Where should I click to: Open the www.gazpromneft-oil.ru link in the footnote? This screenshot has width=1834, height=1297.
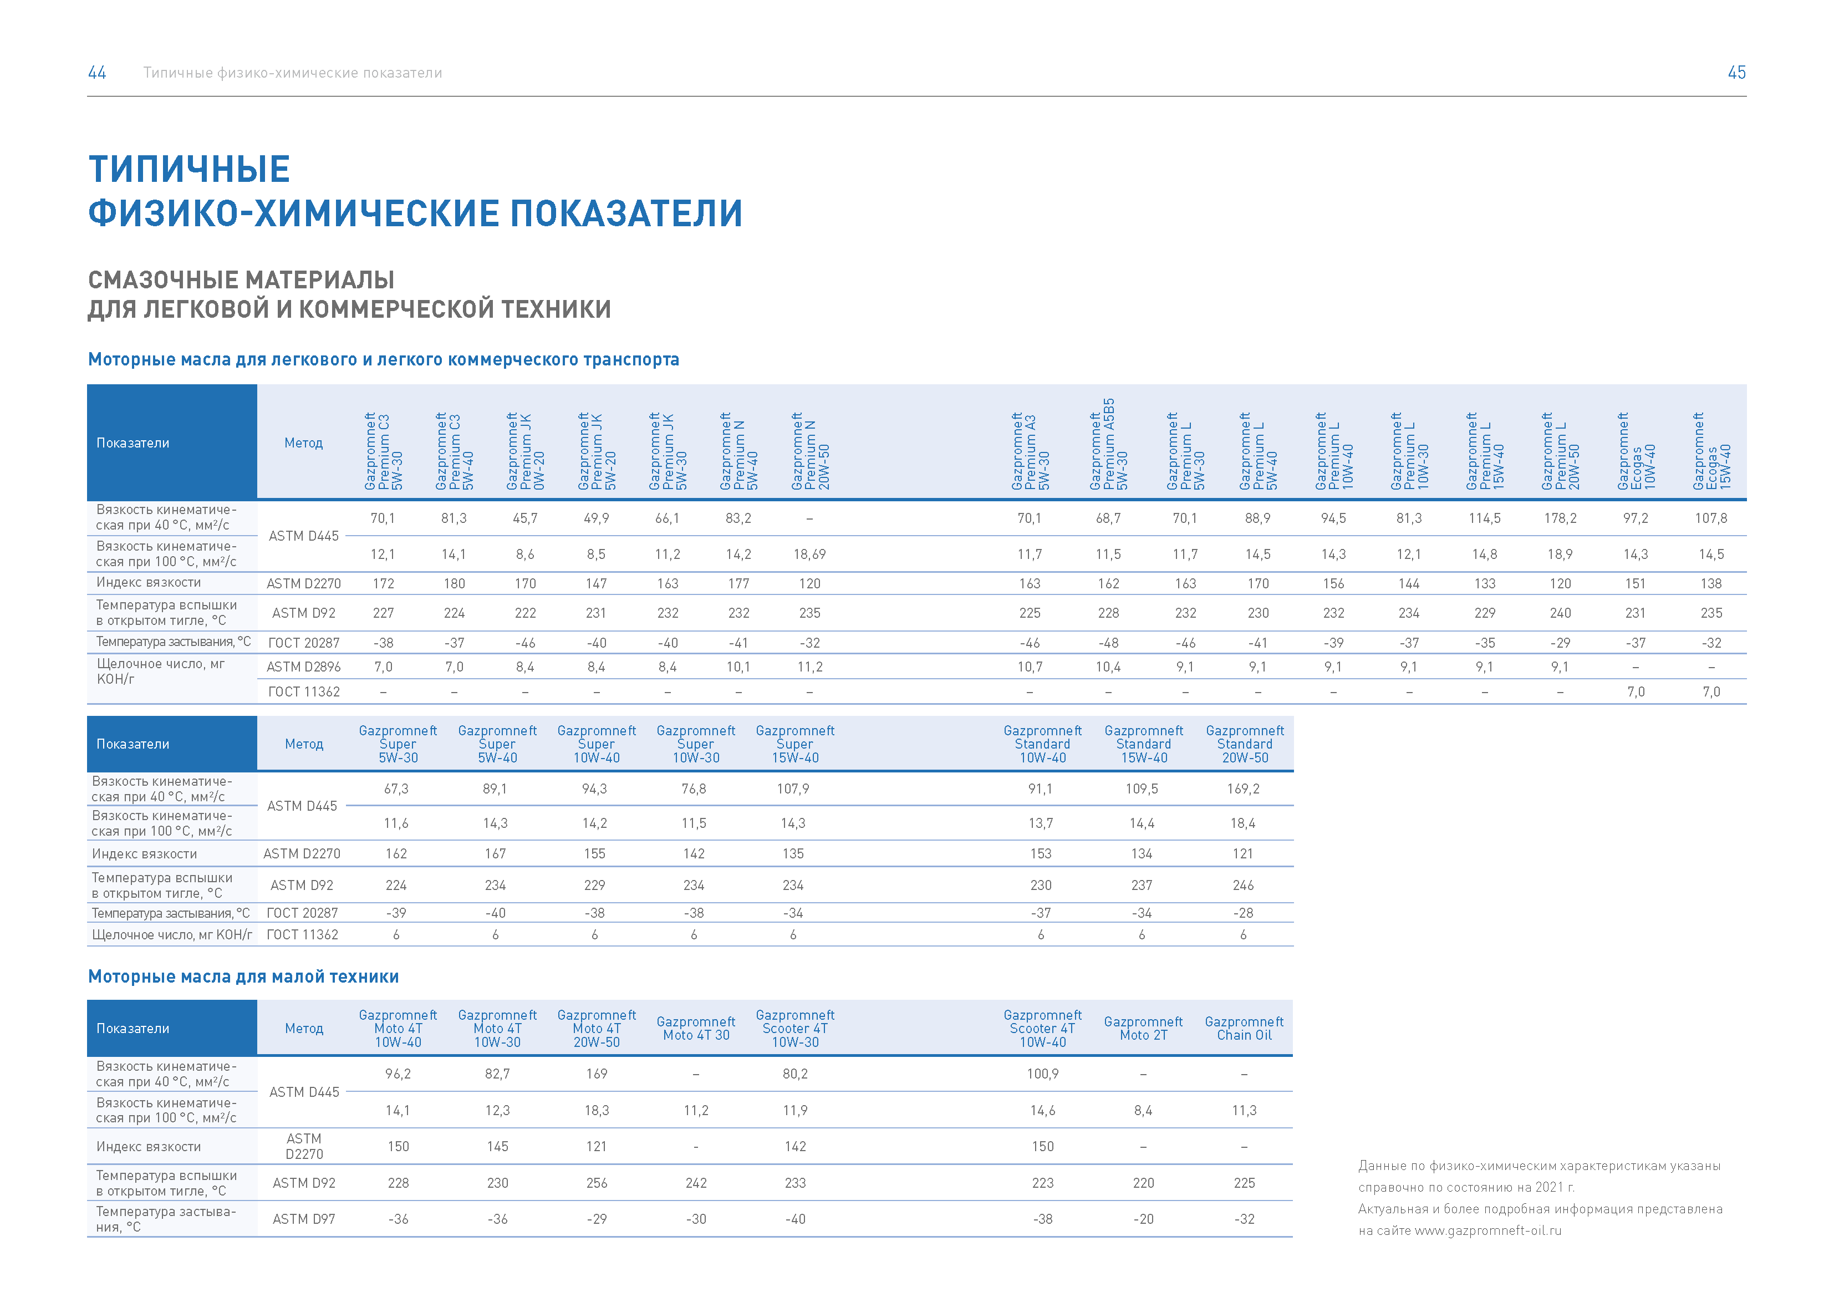1487,1230
